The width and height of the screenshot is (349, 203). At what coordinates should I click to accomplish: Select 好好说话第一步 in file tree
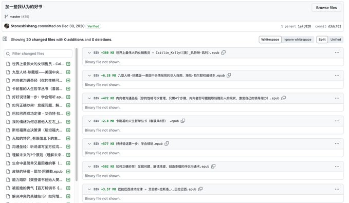click(x=38, y=97)
